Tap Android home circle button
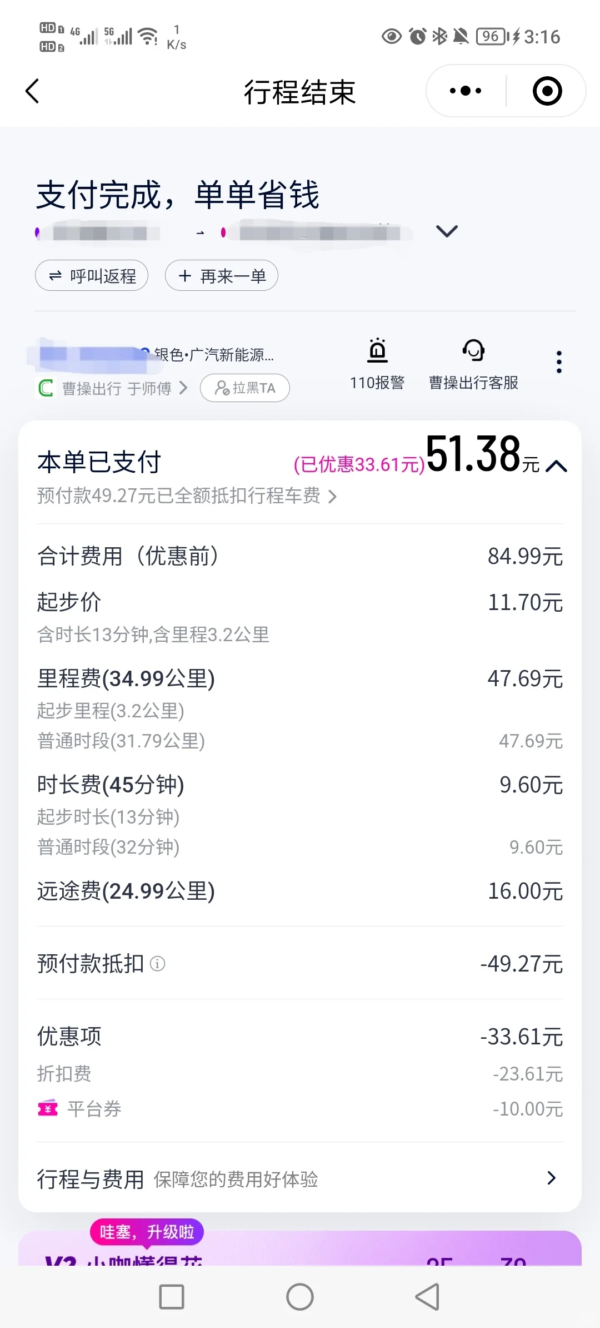Screen dimensions: 600x1328 300,1297
